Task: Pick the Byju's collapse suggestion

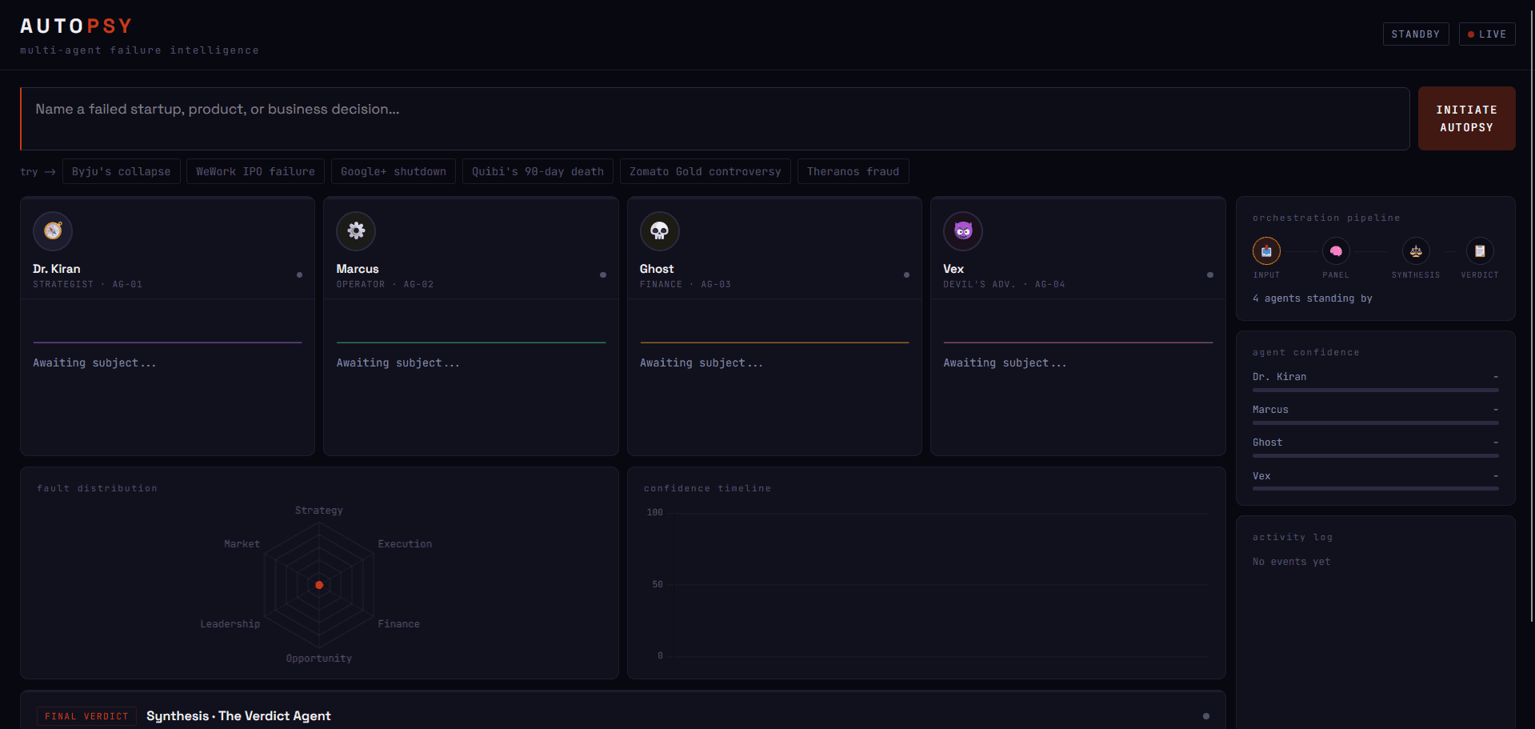Action: (121, 171)
